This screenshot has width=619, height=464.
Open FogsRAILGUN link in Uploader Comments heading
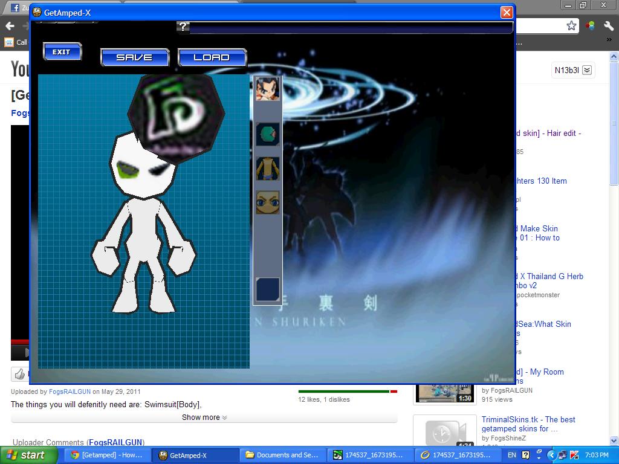(x=115, y=442)
